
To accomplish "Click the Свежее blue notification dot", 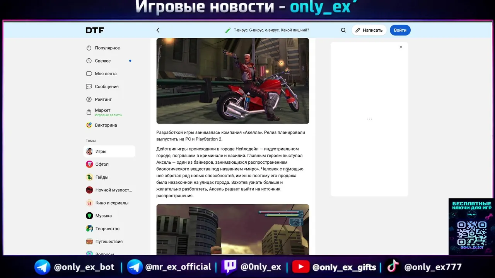I will tap(130, 61).
